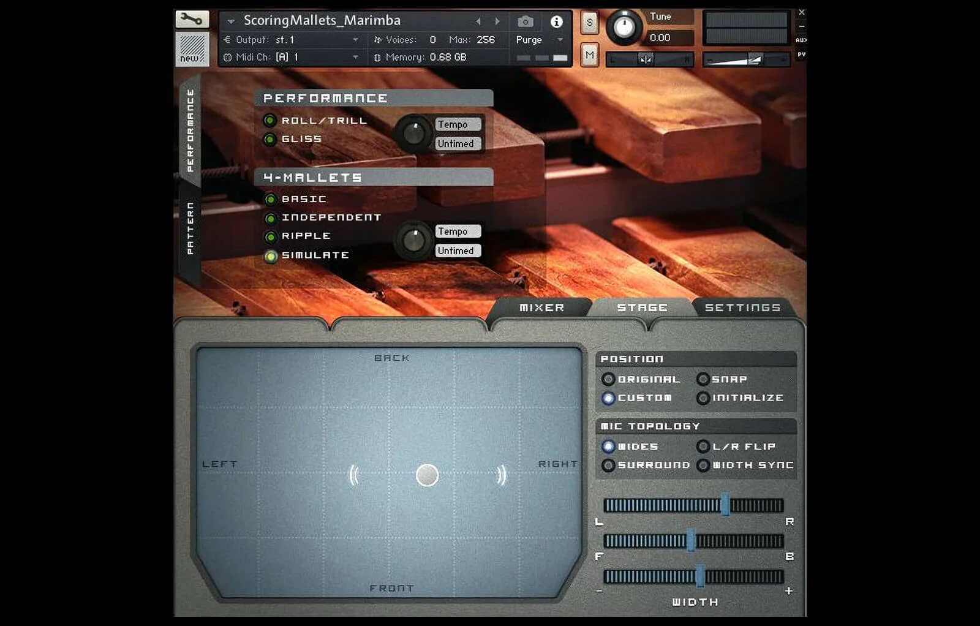Click the wrench icon to edit the instrument

coord(192,19)
